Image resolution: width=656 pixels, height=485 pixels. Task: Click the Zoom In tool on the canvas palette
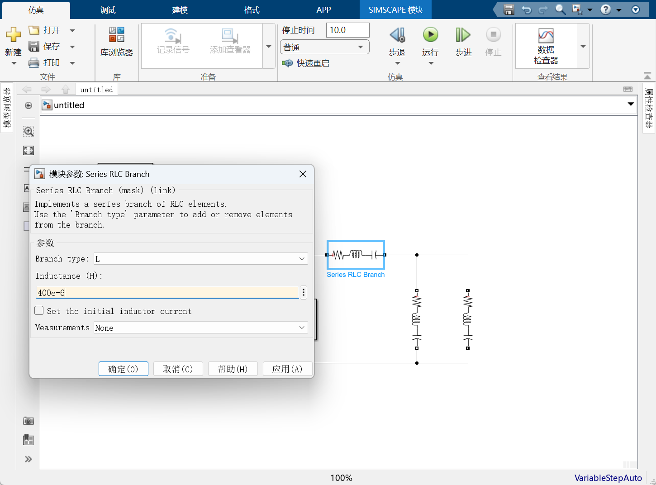point(29,131)
